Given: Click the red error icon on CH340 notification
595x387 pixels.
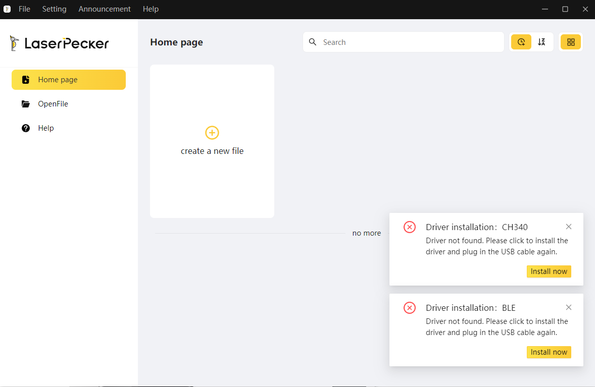Looking at the screenshot, I should (410, 227).
